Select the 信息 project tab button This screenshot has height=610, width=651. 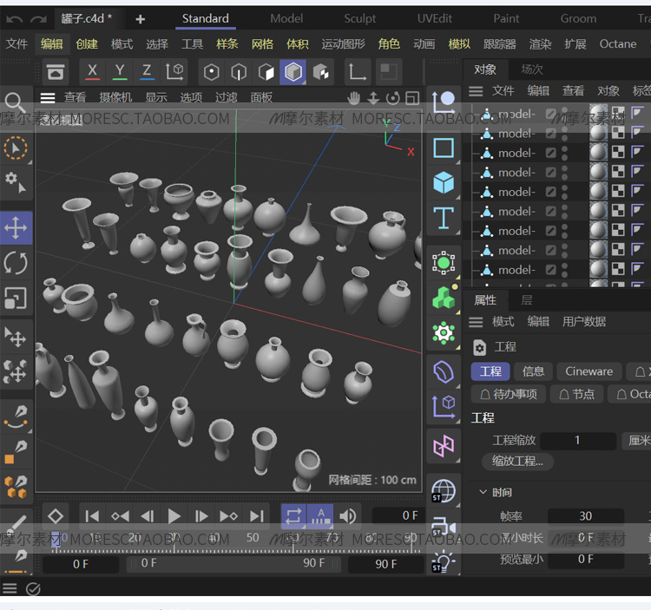click(533, 371)
